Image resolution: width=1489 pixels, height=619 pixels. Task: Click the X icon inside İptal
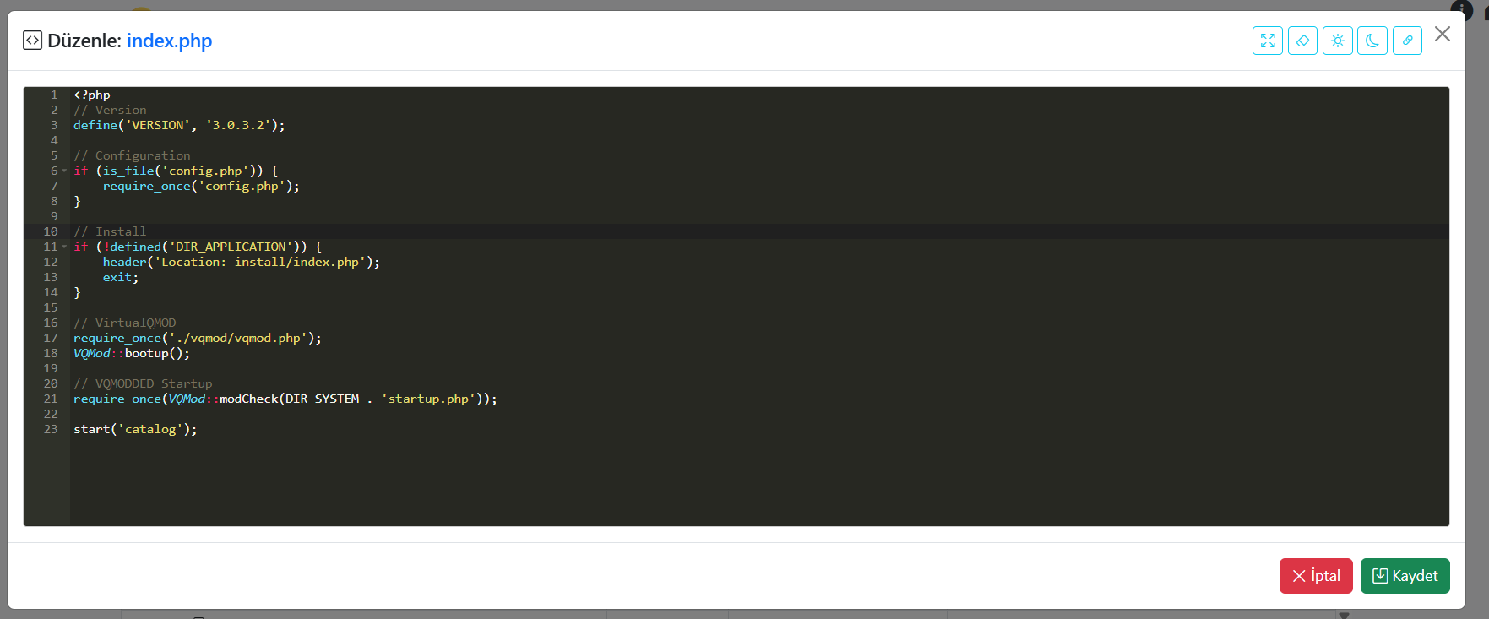[1299, 576]
